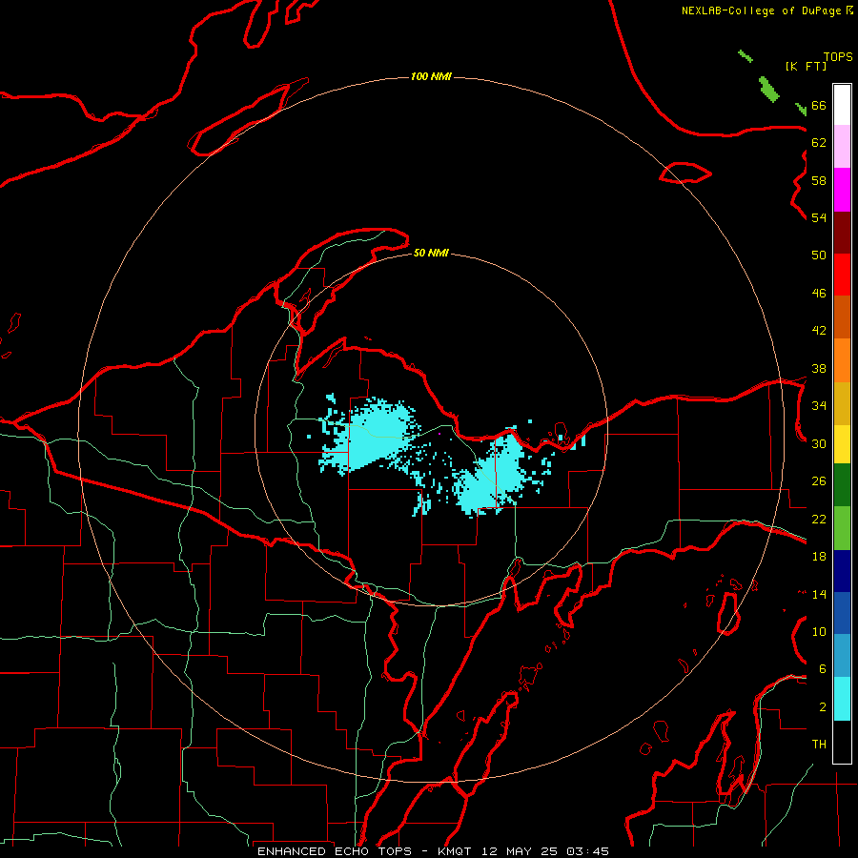Click the navy swatch between 18 and 14

pos(842,571)
